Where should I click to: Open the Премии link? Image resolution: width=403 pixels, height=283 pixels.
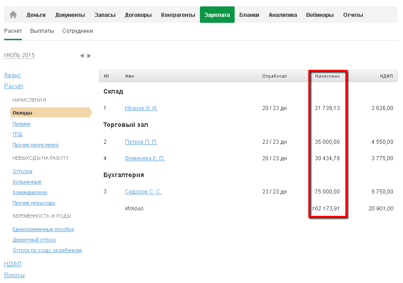tap(21, 124)
